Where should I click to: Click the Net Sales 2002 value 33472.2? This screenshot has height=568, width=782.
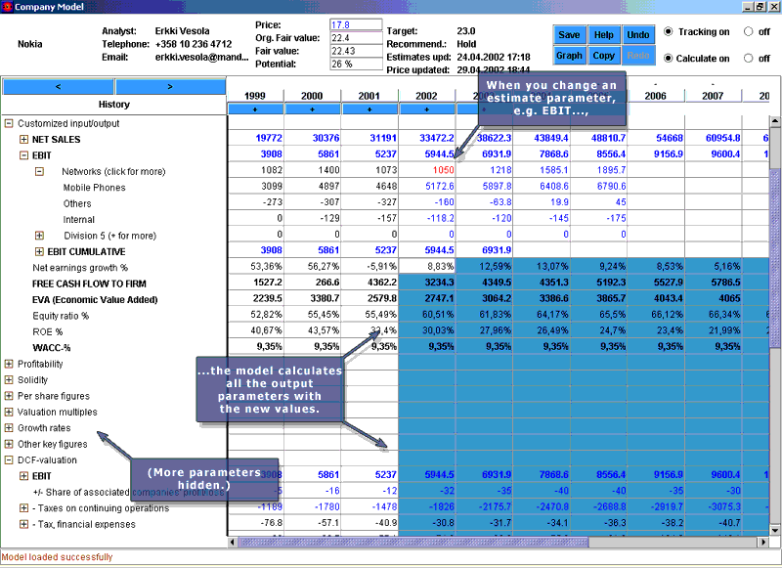click(x=437, y=138)
